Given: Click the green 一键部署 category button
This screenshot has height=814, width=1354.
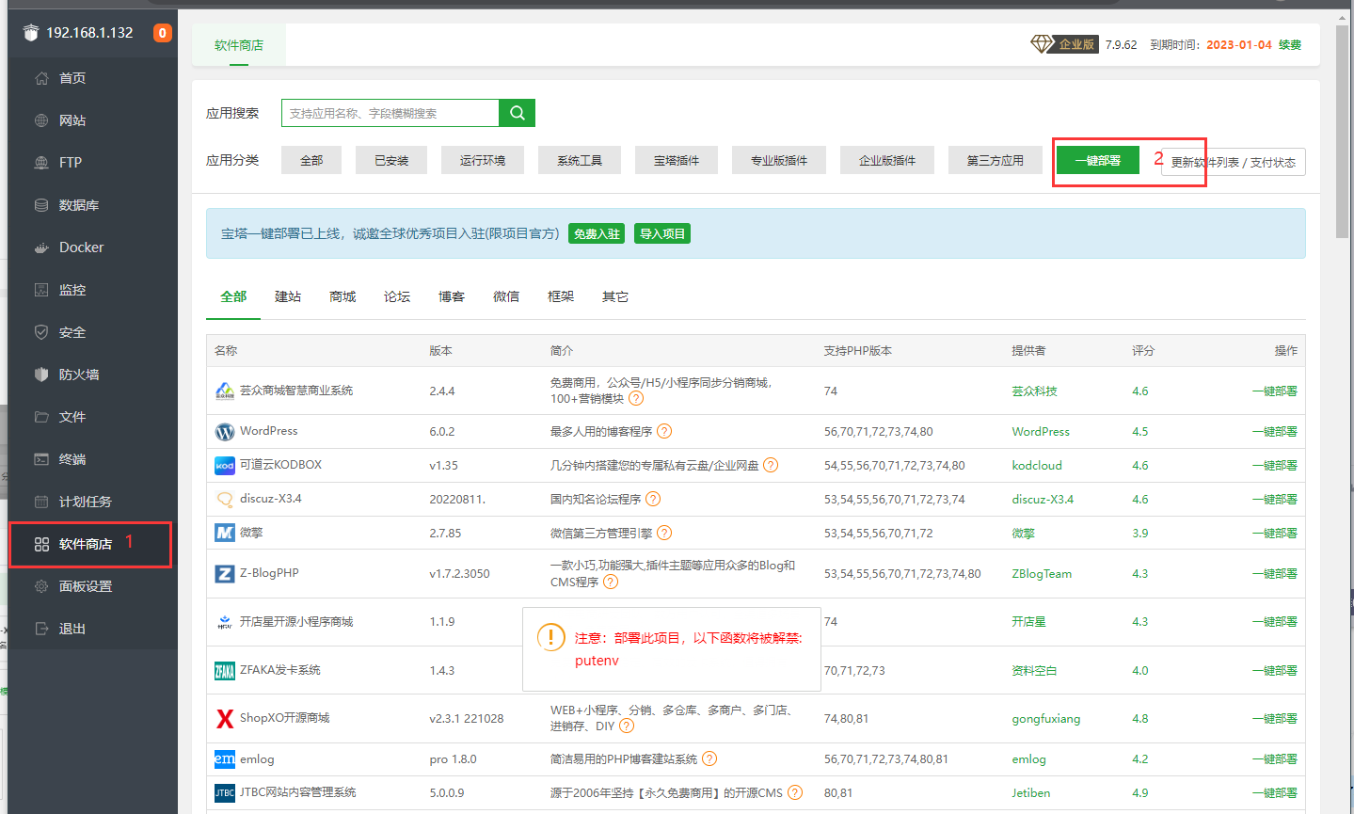Looking at the screenshot, I should click(x=1098, y=160).
